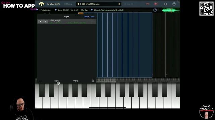Tap Select in the Layer panel

tap(86, 17)
